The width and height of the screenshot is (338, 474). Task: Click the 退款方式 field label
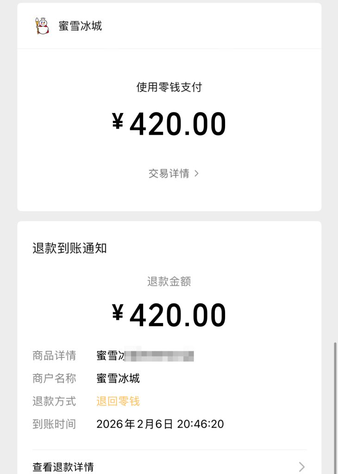click(x=54, y=401)
